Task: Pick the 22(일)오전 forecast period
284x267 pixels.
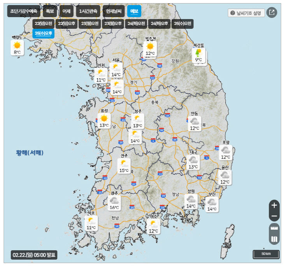Action: [x=43, y=24]
